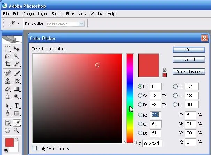Select the Magic Wand tool
The width and height of the screenshot is (211, 155).
[x=17, y=56]
